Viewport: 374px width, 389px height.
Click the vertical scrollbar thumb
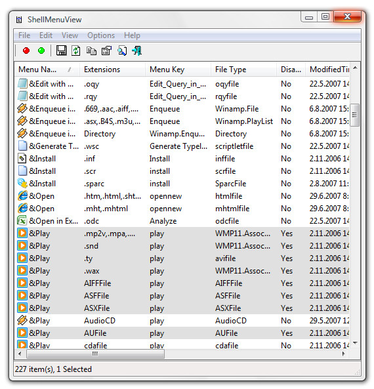tap(355, 115)
